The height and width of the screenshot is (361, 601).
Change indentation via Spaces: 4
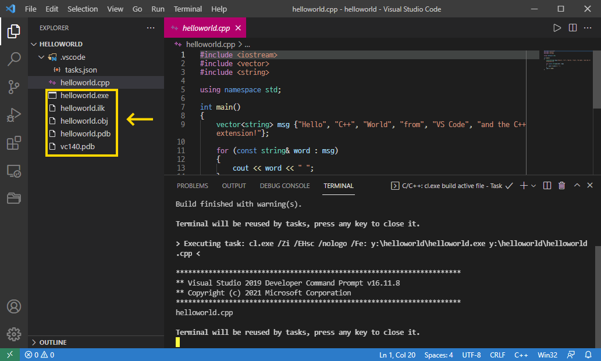pos(439,355)
